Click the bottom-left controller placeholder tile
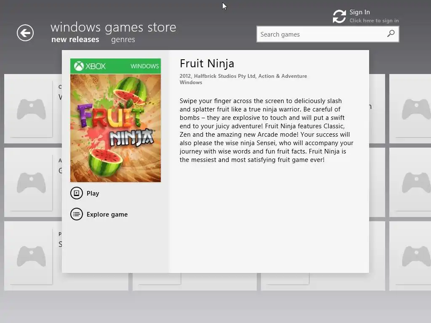The width and height of the screenshot is (431, 323). (x=31, y=256)
